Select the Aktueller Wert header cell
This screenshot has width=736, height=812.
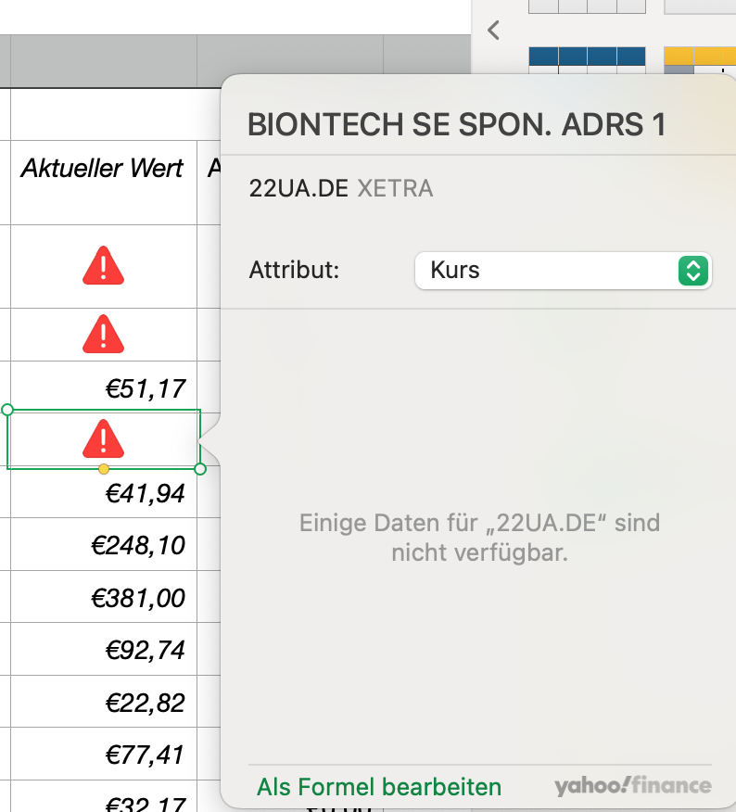103,169
